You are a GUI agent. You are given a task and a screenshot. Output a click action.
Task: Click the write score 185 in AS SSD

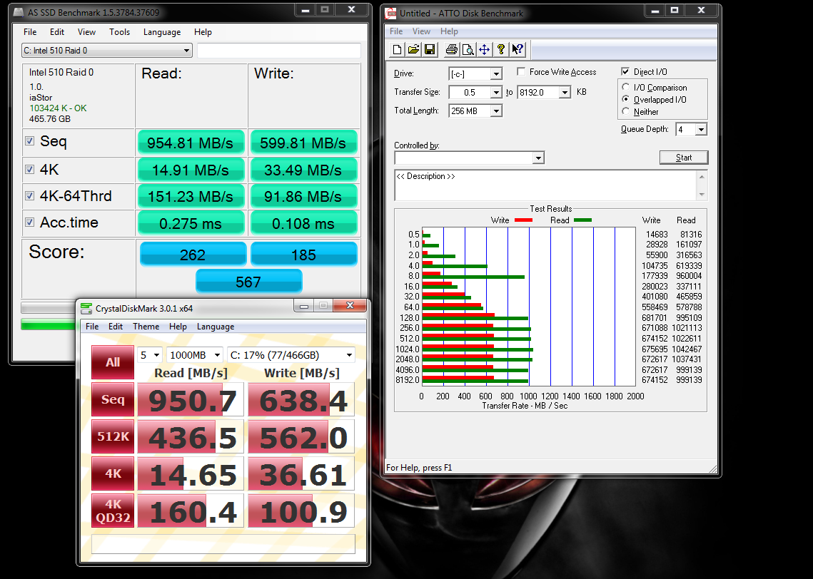[304, 255]
